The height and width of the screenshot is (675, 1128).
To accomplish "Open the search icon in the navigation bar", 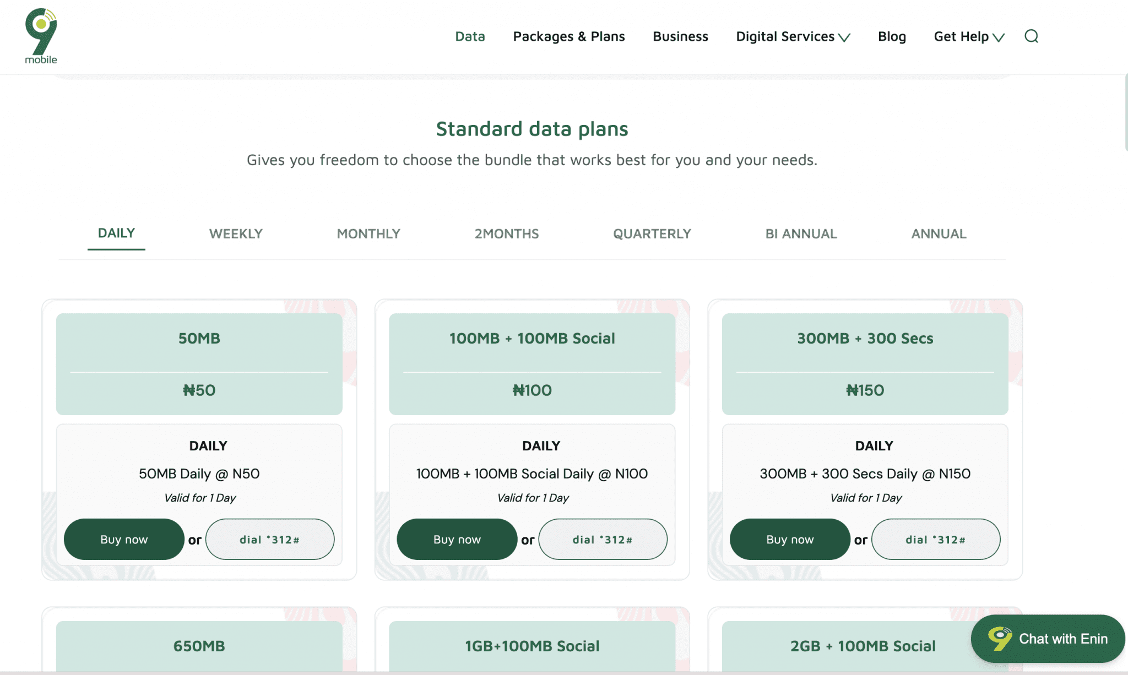I will (x=1031, y=36).
